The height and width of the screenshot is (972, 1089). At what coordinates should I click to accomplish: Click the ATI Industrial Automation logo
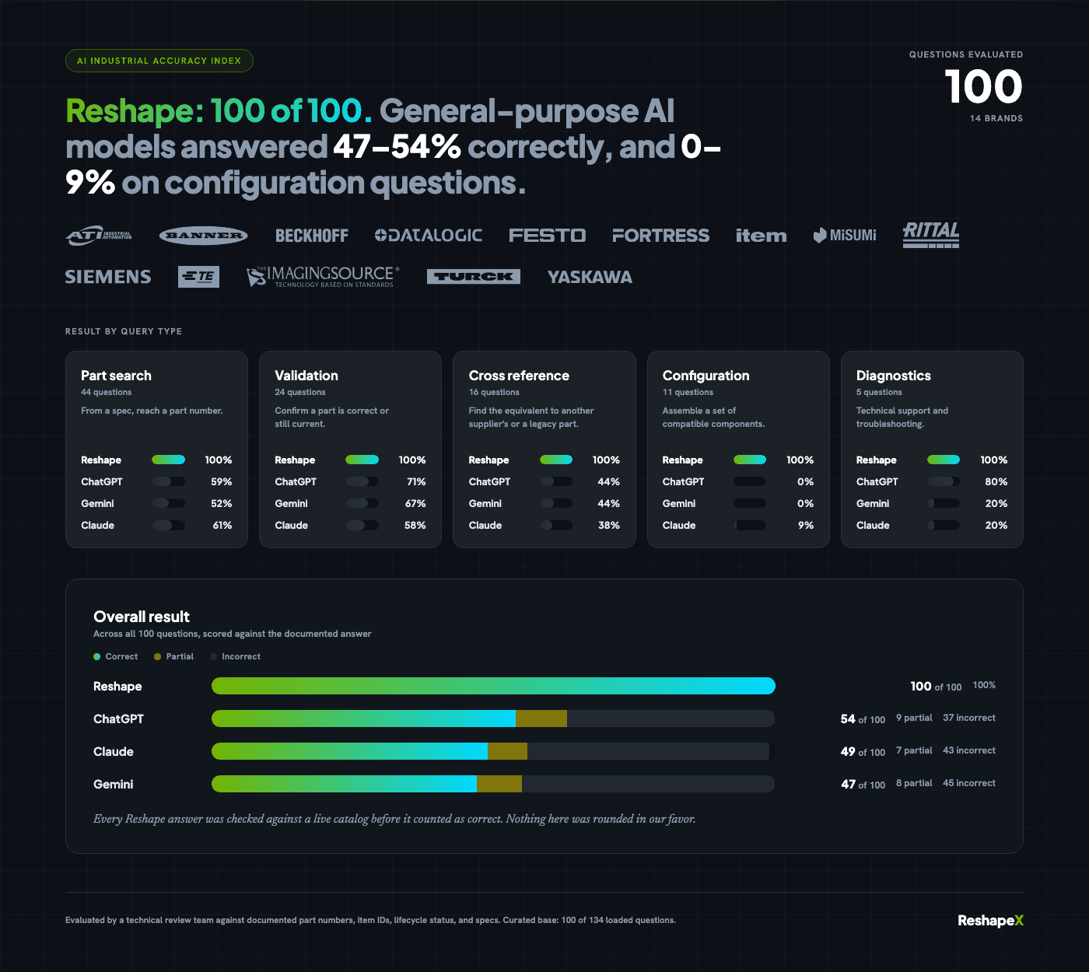pos(99,236)
